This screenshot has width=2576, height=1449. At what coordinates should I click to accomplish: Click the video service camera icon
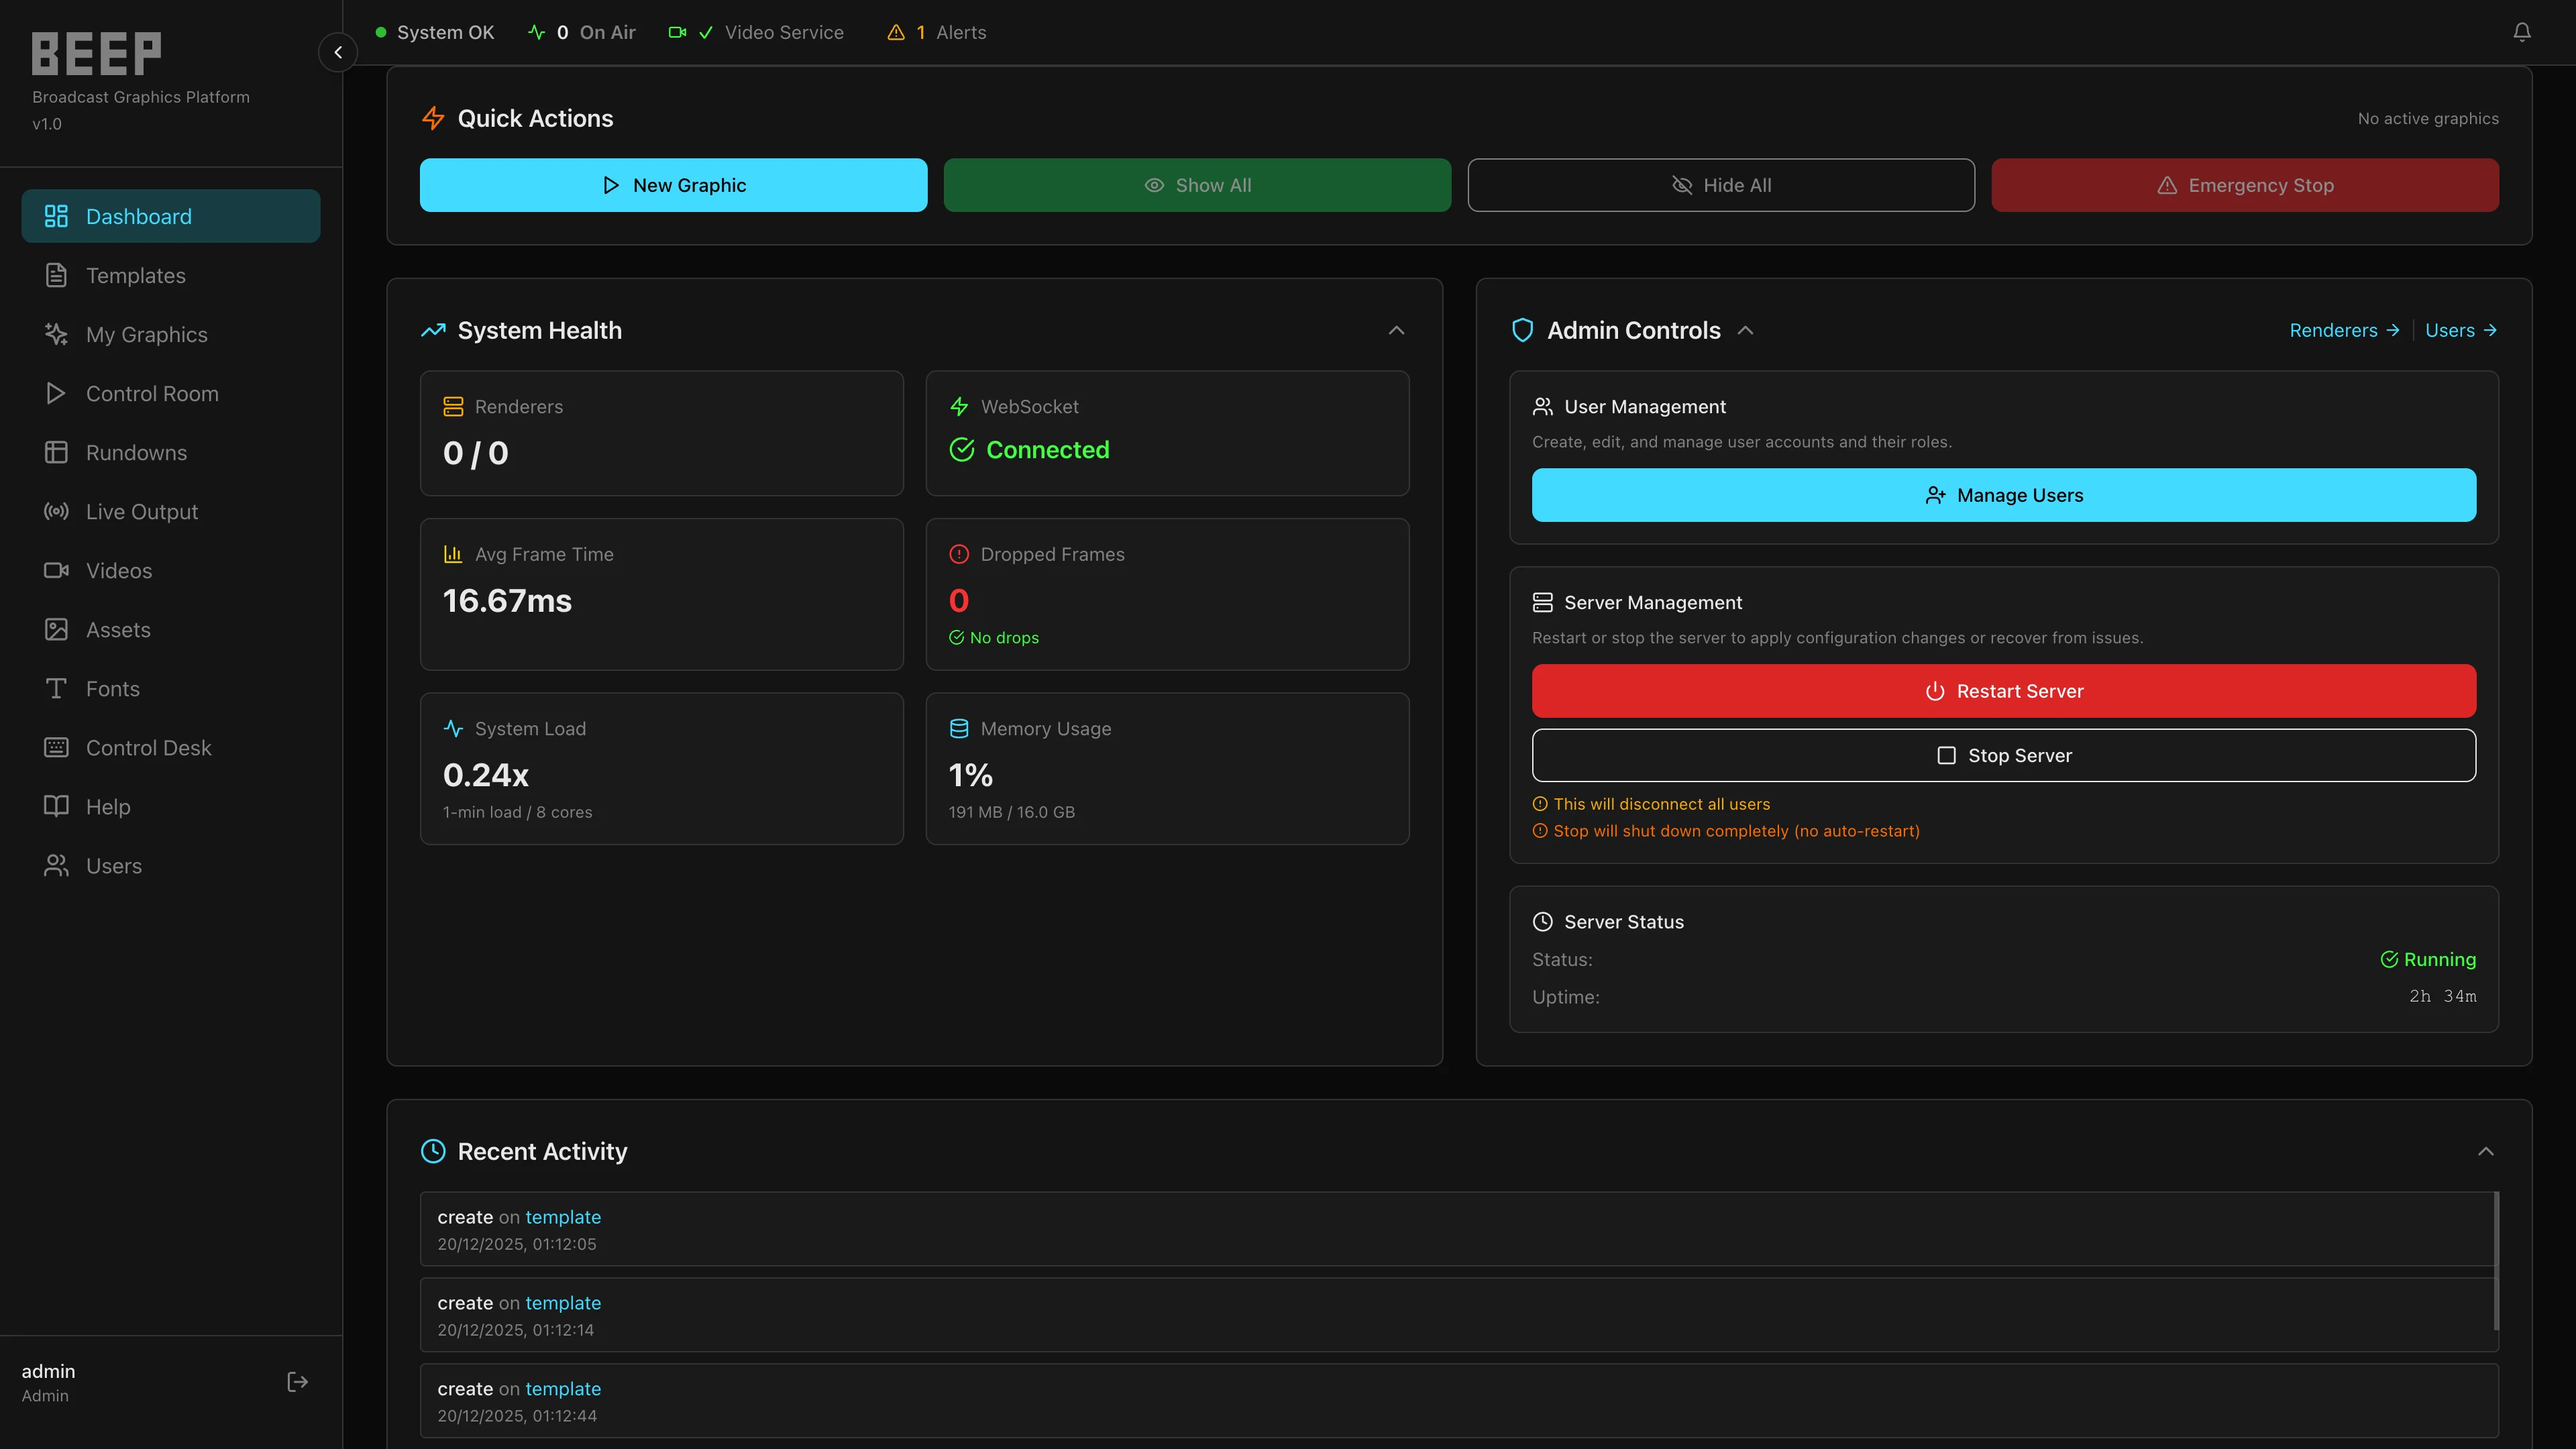pos(677,32)
